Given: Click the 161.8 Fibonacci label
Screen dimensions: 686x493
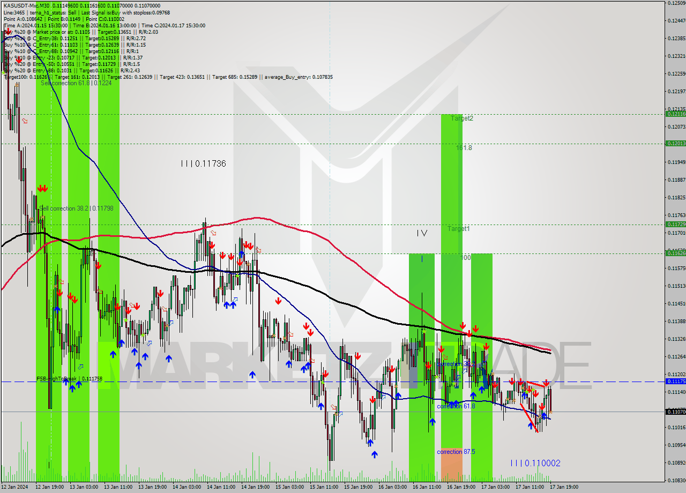Looking at the screenshot, I should tap(464, 147).
